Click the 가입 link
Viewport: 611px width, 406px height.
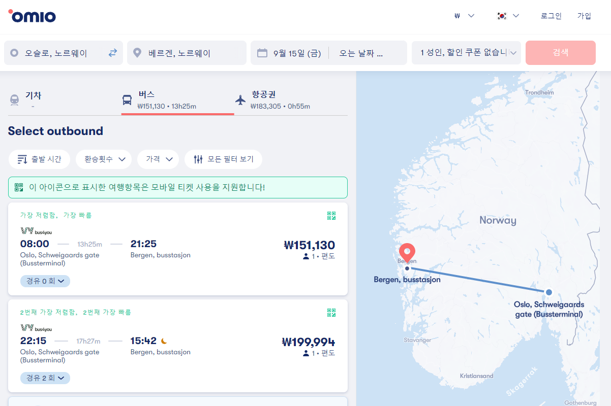584,16
